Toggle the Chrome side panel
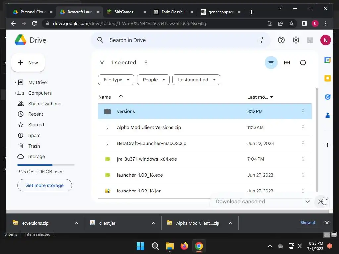The image size is (339, 254). [x=305, y=23]
